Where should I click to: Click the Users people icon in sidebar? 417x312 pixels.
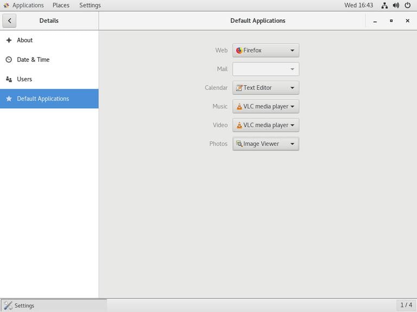click(x=9, y=79)
